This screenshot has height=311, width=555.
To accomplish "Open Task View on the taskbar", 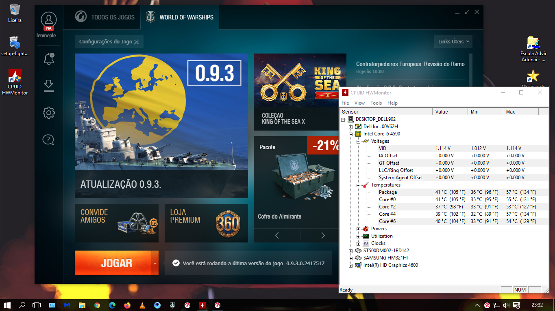I will (x=37, y=305).
